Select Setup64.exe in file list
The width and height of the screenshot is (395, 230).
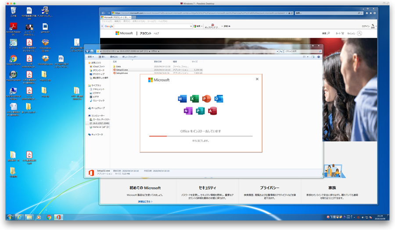122,73
